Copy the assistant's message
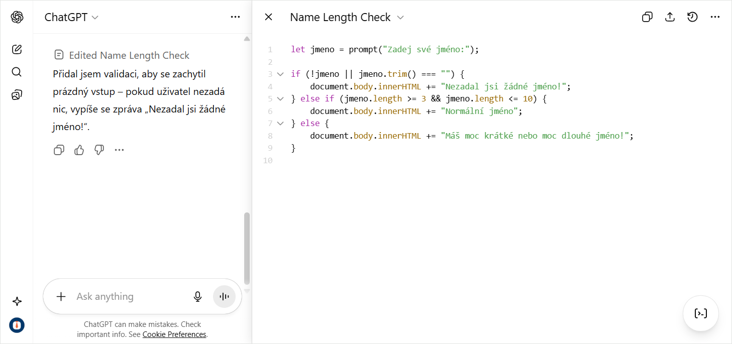The image size is (732, 344). [x=59, y=150]
